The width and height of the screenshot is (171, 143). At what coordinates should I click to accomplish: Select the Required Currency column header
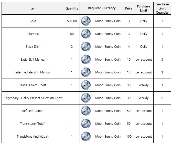click(102, 8)
